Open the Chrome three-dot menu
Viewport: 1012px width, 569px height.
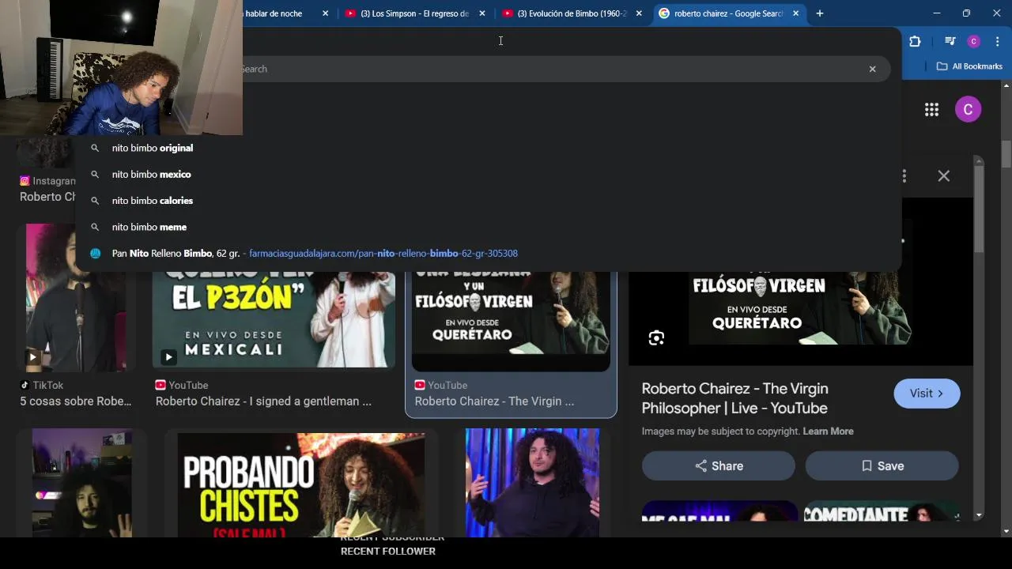pyautogui.click(x=997, y=42)
